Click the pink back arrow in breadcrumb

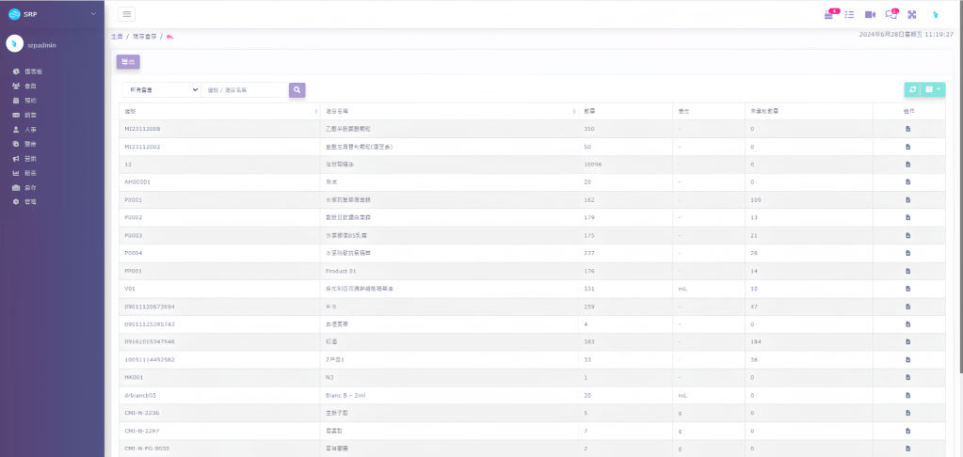coord(169,37)
